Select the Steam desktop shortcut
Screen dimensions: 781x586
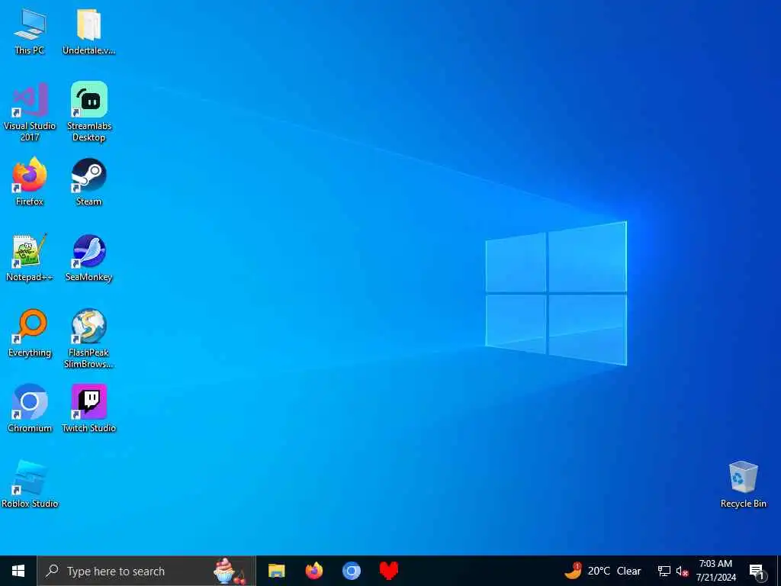pos(88,182)
